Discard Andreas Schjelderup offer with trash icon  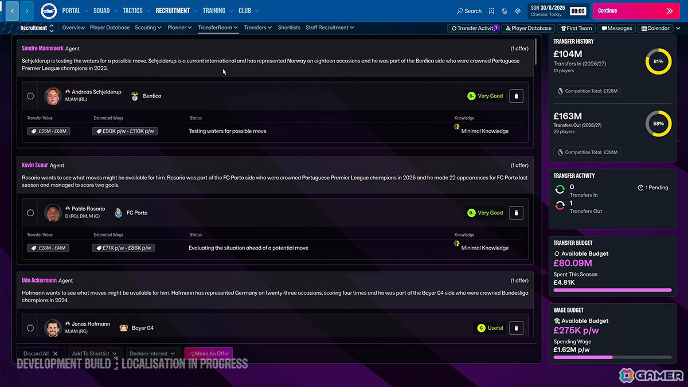point(516,96)
